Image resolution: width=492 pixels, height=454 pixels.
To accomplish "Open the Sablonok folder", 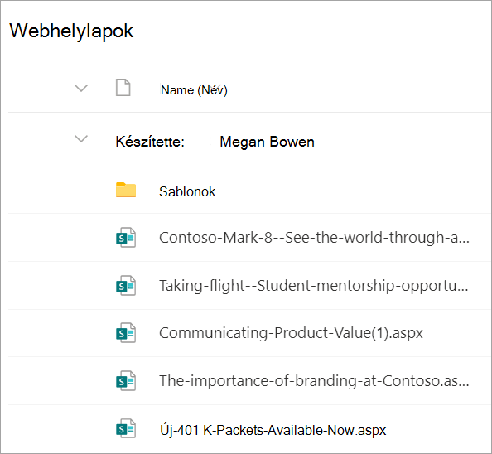I will 187,191.
